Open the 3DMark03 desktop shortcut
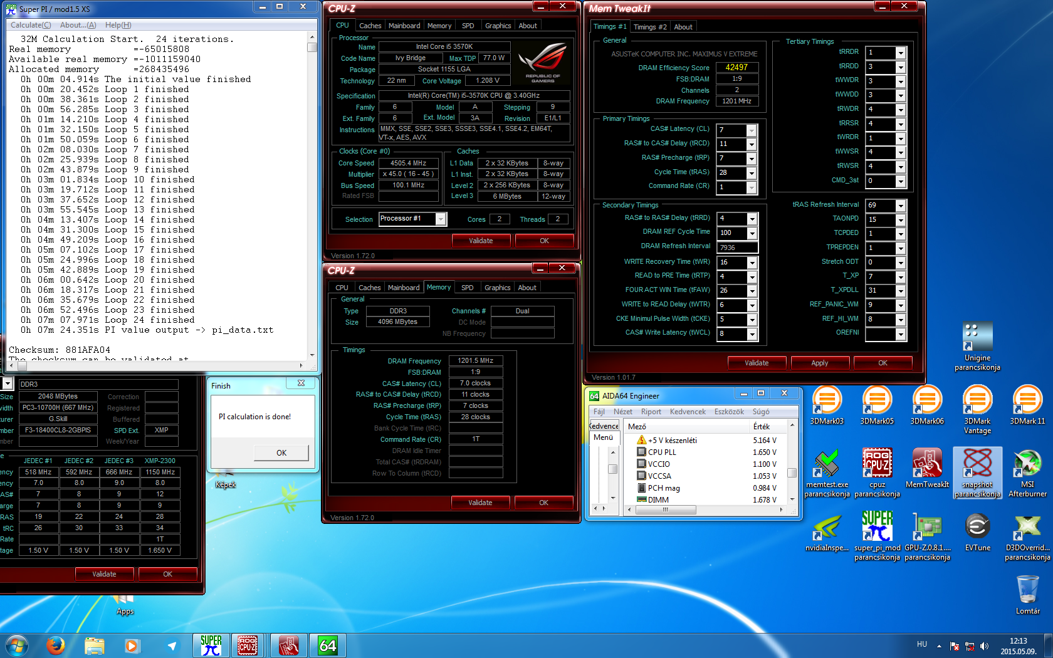Screen dimensions: 1053x658 coord(827,405)
